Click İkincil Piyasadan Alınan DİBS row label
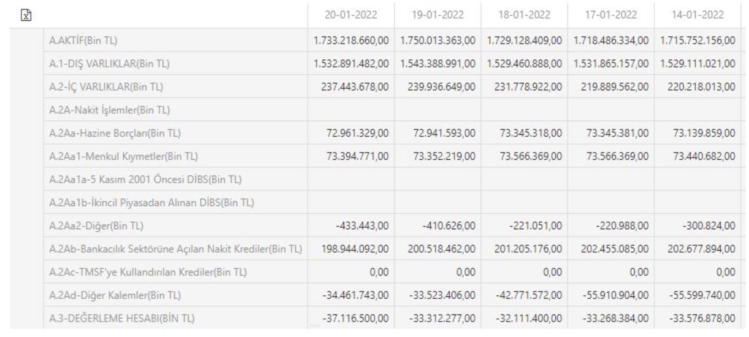This screenshot has height=337, width=749. (x=151, y=203)
